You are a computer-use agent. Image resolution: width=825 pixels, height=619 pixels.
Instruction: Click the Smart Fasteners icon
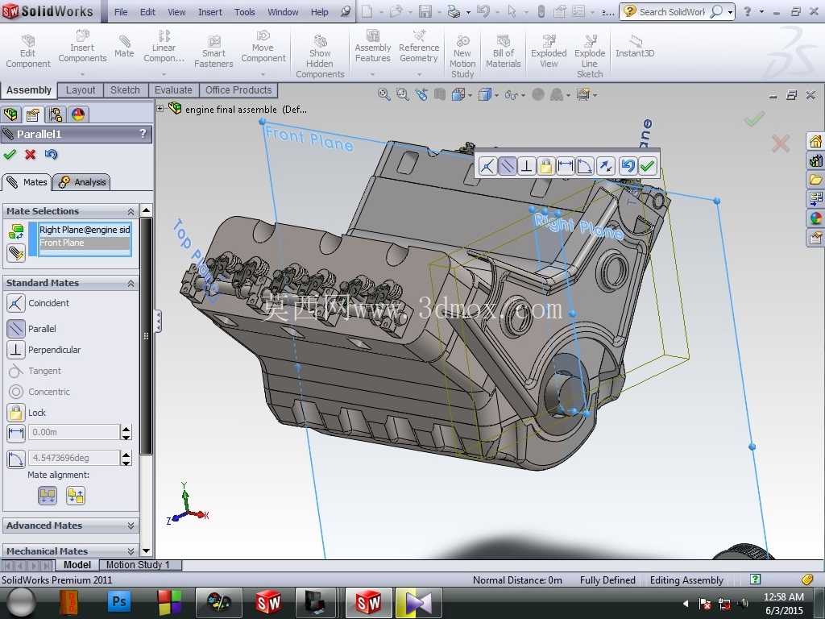point(213,52)
